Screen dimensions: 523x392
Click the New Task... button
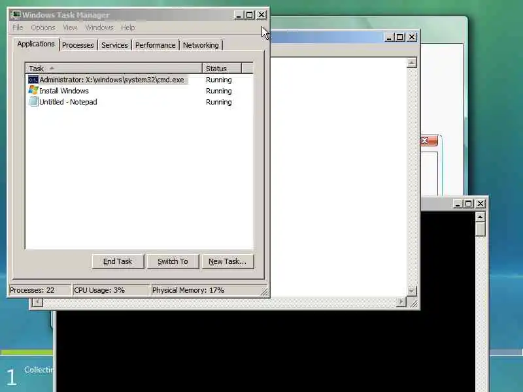228,261
